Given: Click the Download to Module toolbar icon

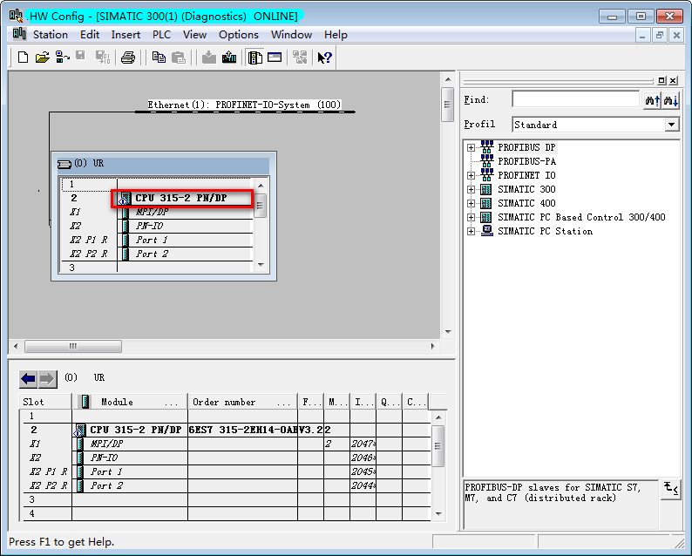Looking at the screenshot, I should (209, 58).
